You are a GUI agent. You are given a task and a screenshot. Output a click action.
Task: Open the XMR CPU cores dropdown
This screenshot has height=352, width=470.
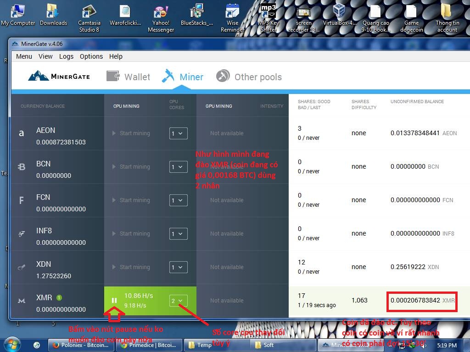pyautogui.click(x=179, y=301)
